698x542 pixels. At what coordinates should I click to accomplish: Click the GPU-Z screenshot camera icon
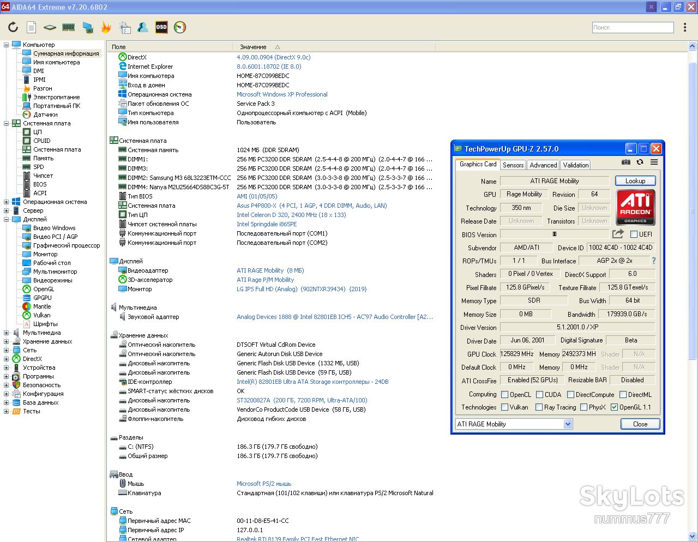click(626, 162)
